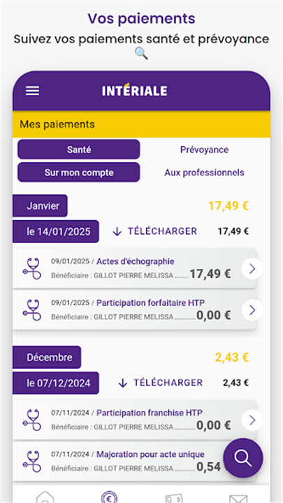The image size is (283, 503).
Task: Expand Actes d'échographie details chevron
Action: tap(252, 268)
